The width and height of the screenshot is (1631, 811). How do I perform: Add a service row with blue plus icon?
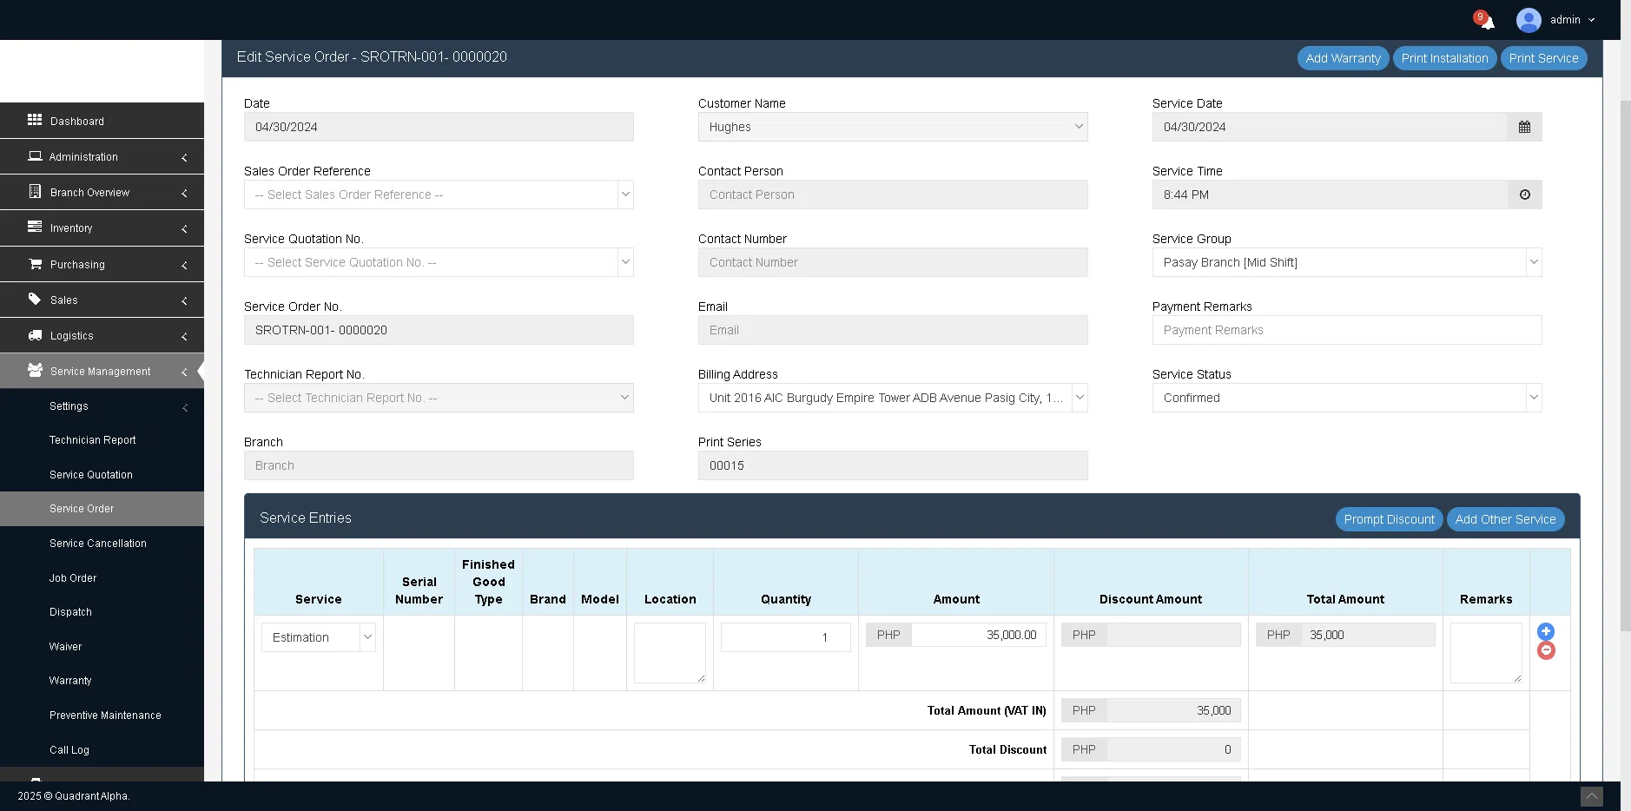coord(1546,632)
